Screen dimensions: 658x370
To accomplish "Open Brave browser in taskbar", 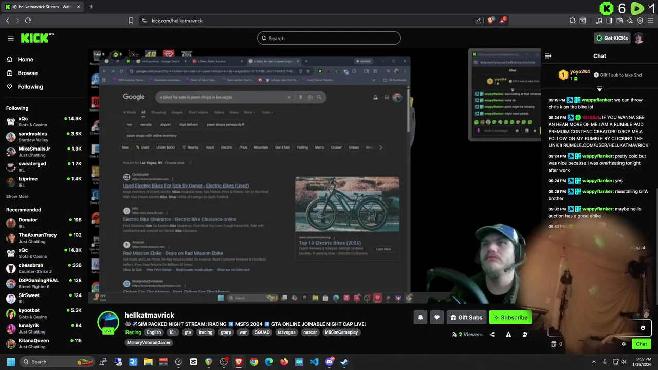I will coord(239,362).
